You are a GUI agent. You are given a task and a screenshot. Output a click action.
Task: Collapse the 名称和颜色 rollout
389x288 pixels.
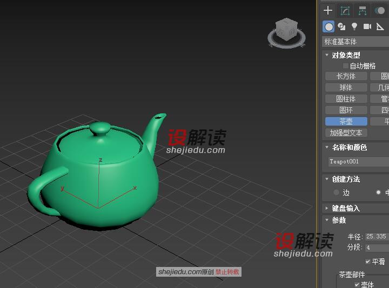(x=327, y=147)
